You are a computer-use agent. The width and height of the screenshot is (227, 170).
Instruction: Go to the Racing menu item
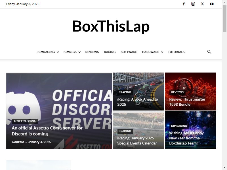tap(110, 52)
